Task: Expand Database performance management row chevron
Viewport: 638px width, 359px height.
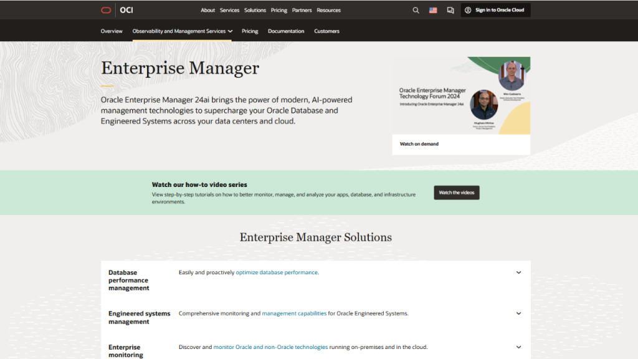Action: pyautogui.click(x=518, y=272)
